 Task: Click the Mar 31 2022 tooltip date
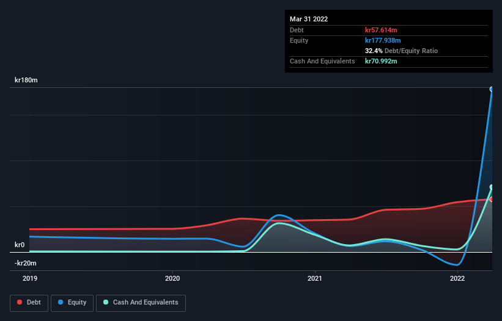309,19
